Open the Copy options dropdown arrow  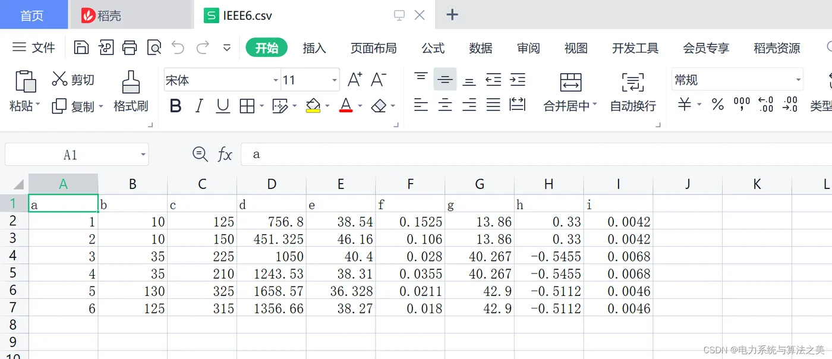tap(100, 106)
